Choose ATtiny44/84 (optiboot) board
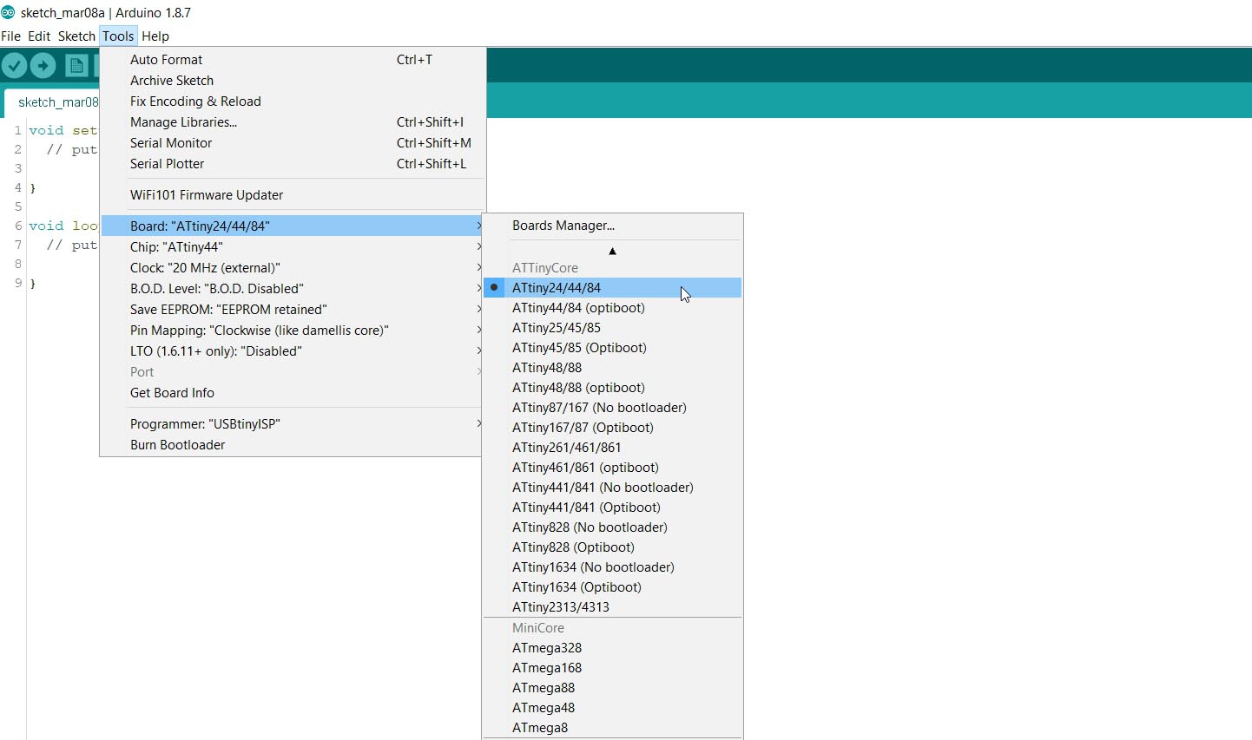This screenshot has height=740, width=1252. 612,307
